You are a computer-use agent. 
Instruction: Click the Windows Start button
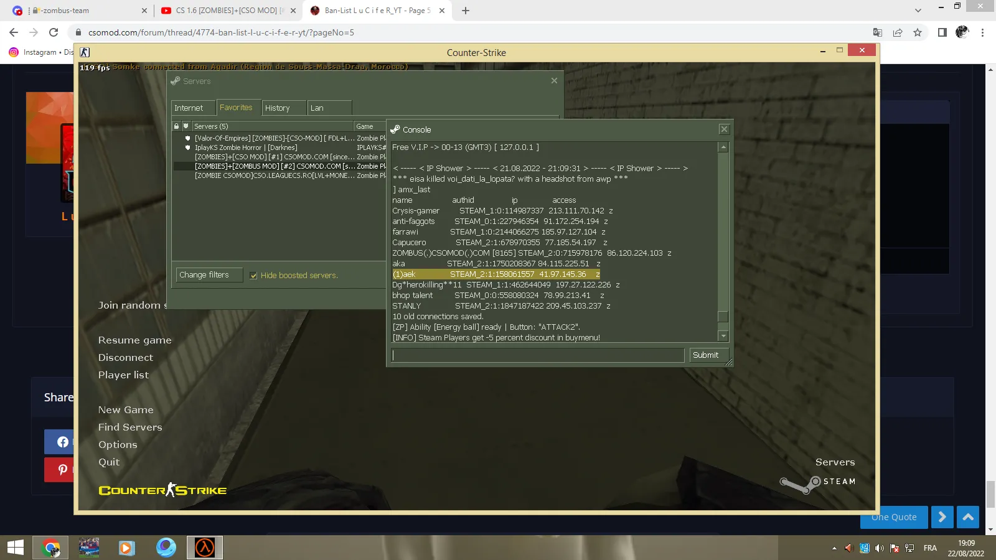16,548
